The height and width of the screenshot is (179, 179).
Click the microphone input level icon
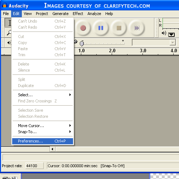[76, 42]
